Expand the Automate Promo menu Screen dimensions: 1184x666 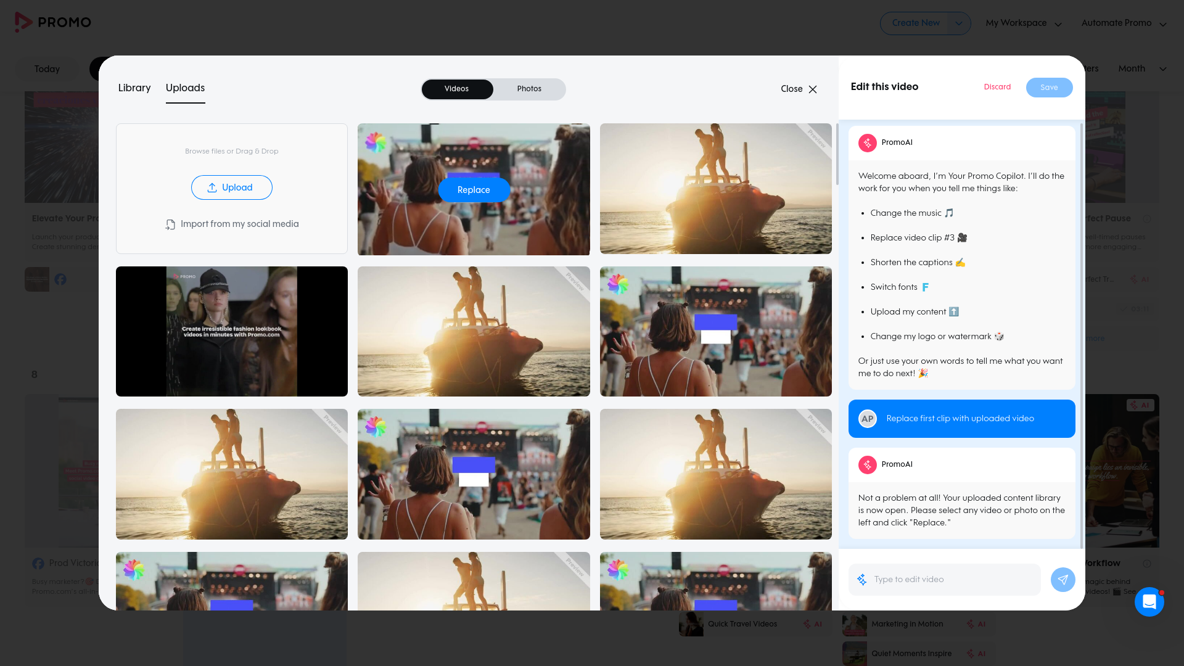[1124, 23]
